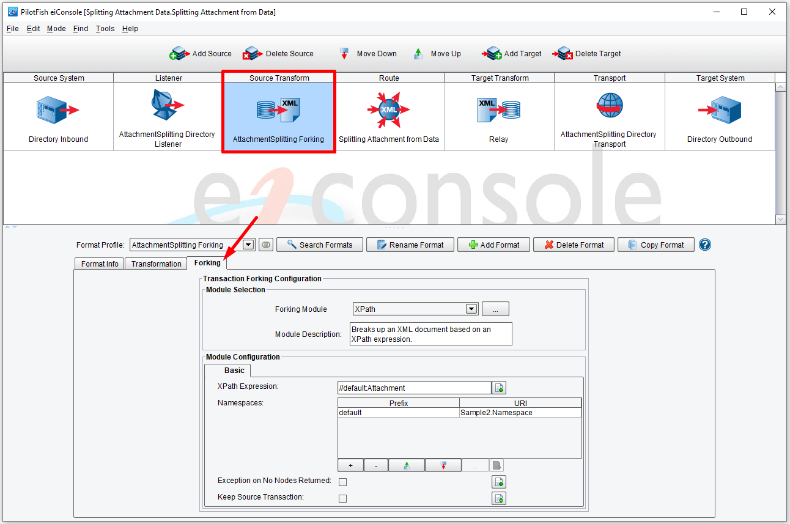Viewport: 790px width, 524px height.
Task: Open the Format Profile dropdown
Action: pyautogui.click(x=248, y=245)
